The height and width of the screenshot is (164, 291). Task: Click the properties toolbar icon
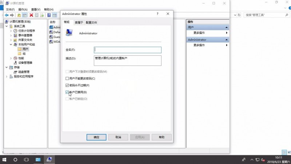37,15
